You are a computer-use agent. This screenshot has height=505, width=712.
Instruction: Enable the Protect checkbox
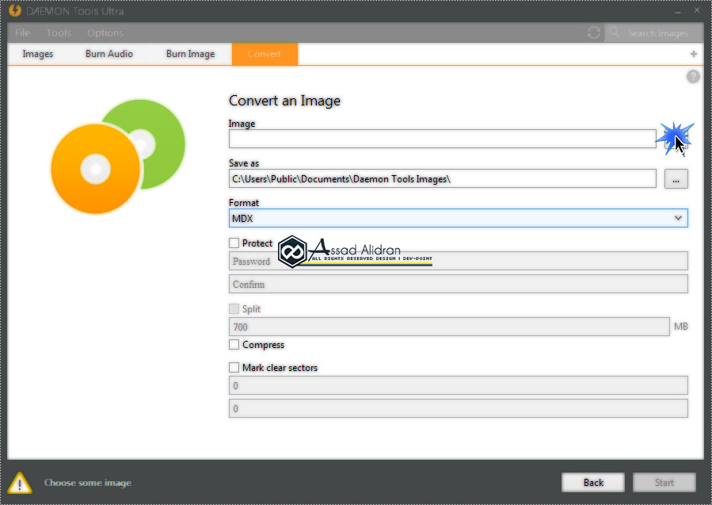pyautogui.click(x=234, y=243)
